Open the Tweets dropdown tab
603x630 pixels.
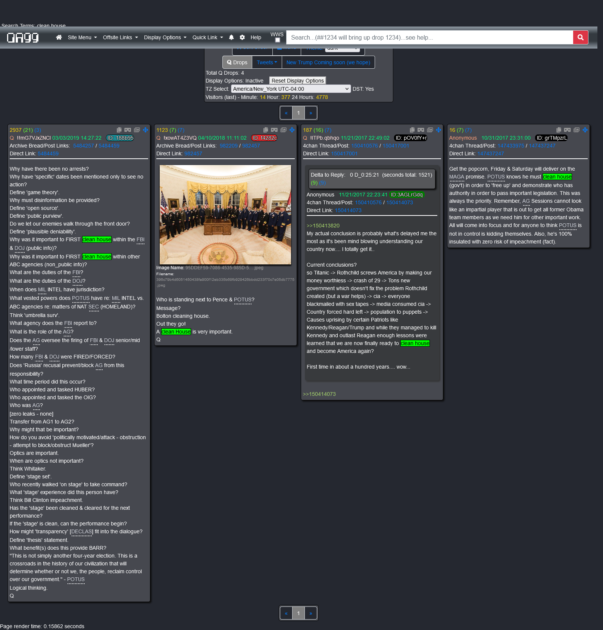tap(267, 62)
